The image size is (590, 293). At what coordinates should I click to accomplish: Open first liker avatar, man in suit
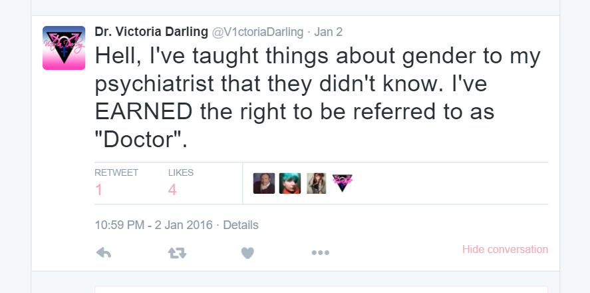(x=264, y=183)
